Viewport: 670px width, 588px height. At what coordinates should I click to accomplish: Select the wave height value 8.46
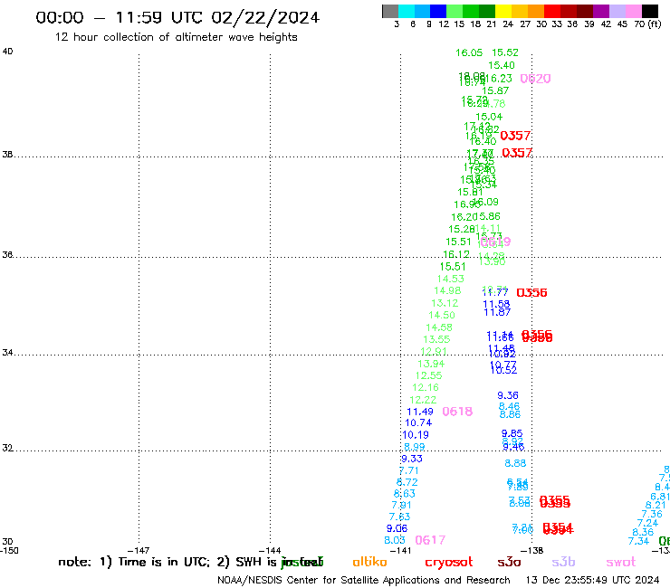(509, 406)
